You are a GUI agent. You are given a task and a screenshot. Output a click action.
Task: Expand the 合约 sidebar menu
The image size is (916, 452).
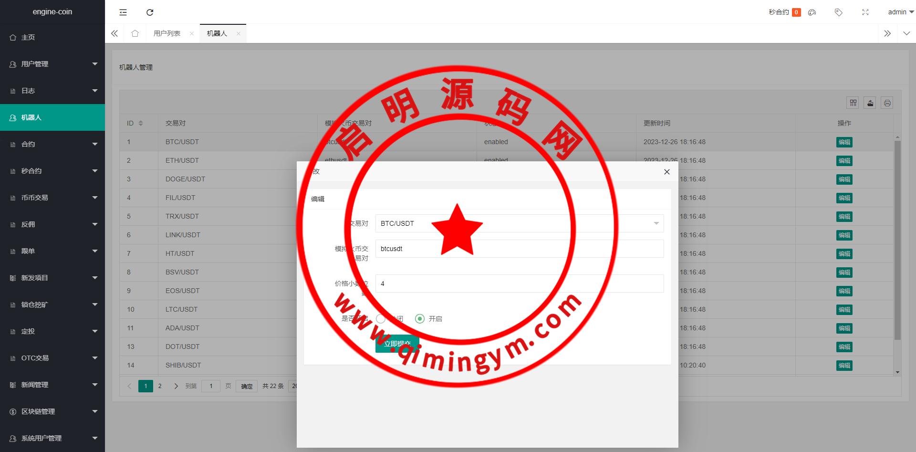click(x=52, y=144)
